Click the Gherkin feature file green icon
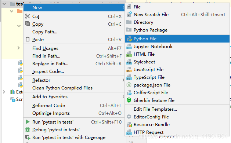Screen dimensions: 231x143 tap(129, 100)
